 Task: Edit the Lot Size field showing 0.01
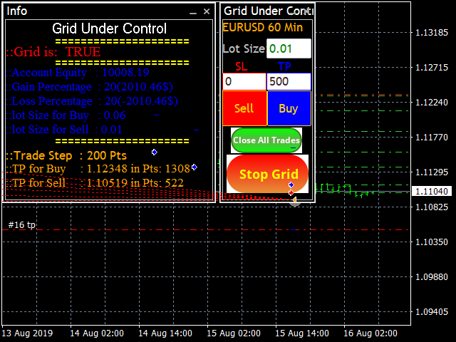289,48
